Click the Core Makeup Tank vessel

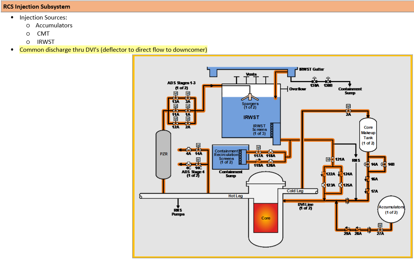click(x=368, y=135)
